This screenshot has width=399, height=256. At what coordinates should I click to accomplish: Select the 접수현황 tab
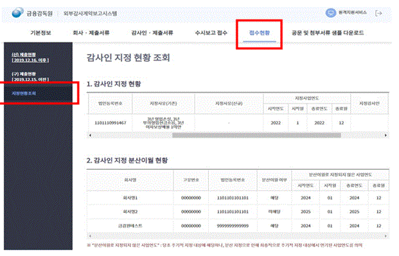[x=260, y=33]
